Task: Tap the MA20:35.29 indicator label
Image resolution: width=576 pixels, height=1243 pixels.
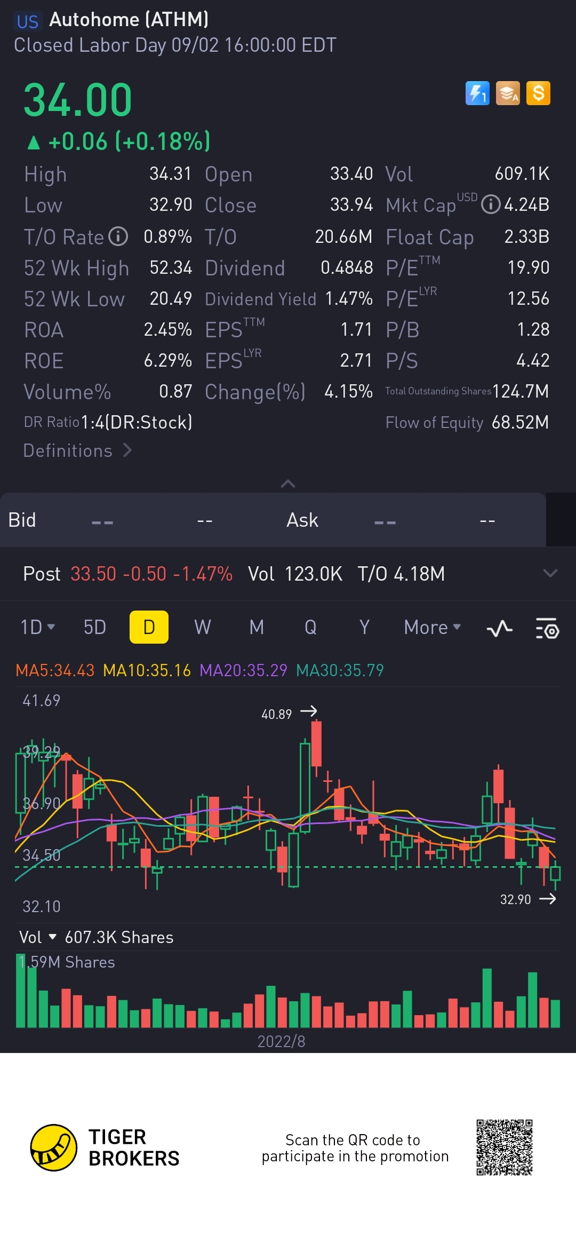Action: pos(243,670)
